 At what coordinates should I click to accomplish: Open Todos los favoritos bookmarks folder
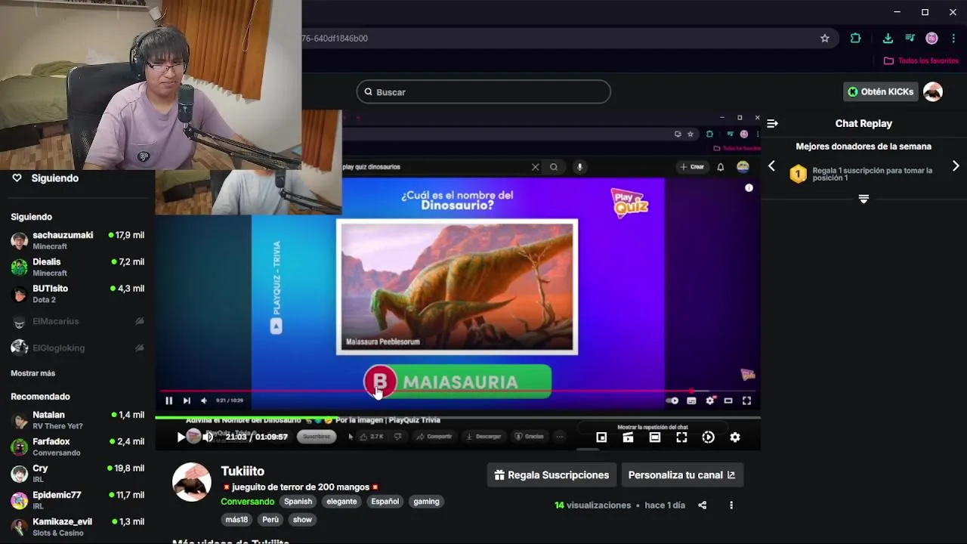[x=921, y=60]
